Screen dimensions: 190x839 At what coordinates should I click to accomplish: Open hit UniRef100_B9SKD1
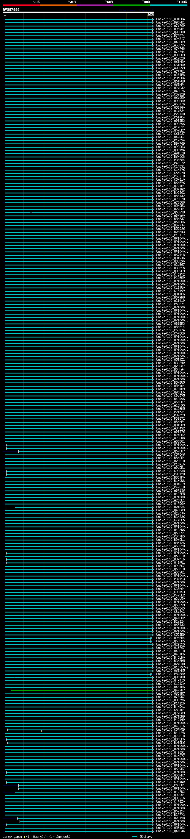170,23
